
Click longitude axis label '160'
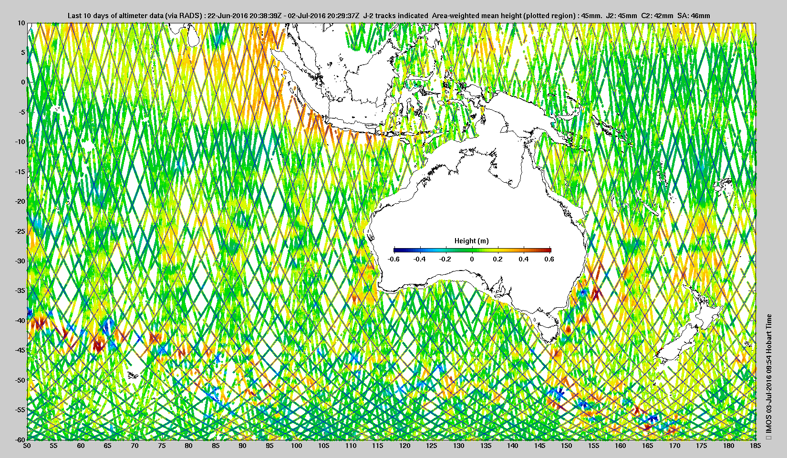pos(621,446)
